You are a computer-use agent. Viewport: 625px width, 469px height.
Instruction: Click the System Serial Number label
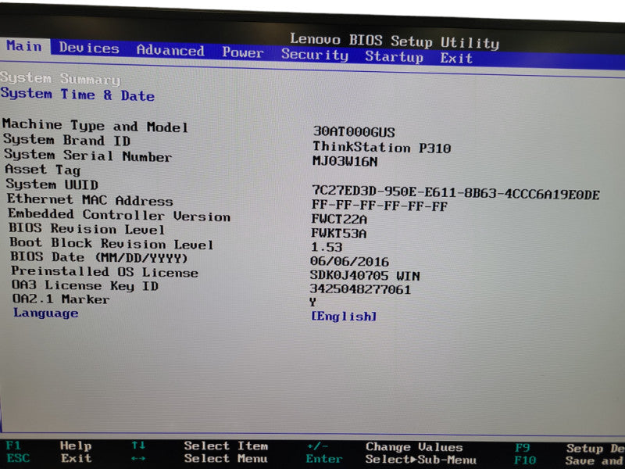[x=88, y=155]
